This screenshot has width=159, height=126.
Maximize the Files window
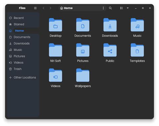[143, 8]
